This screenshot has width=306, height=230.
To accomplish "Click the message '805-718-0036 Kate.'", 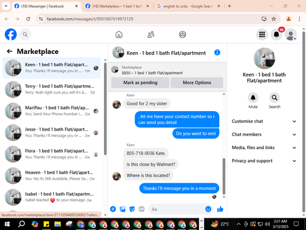I will coord(146,153).
